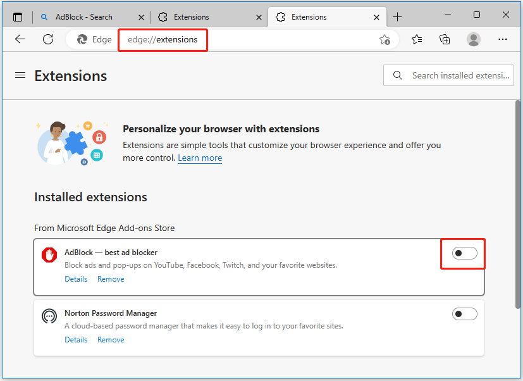Open Collections in the toolbar
Image resolution: width=523 pixels, height=381 pixels.
445,39
